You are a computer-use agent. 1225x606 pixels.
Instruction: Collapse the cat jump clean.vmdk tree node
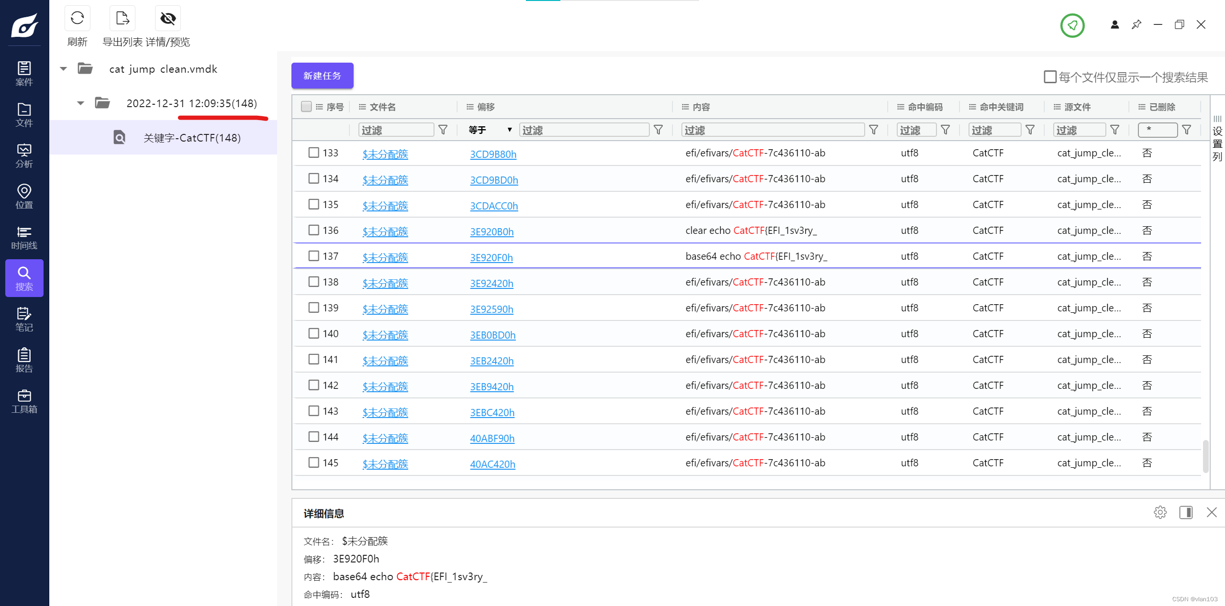click(x=64, y=69)
